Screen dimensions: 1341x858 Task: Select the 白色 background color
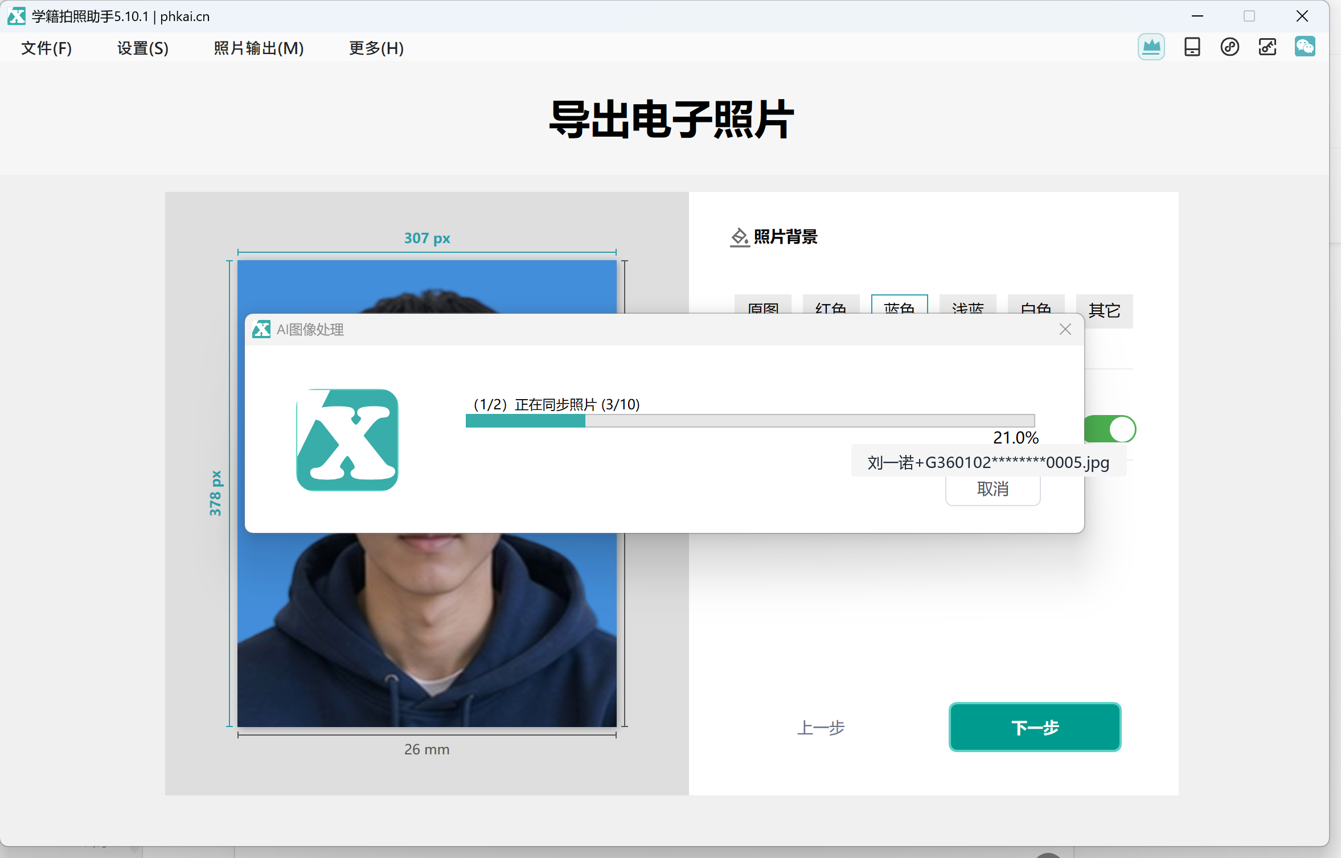pyautogui.click(x=1036, y=304)
